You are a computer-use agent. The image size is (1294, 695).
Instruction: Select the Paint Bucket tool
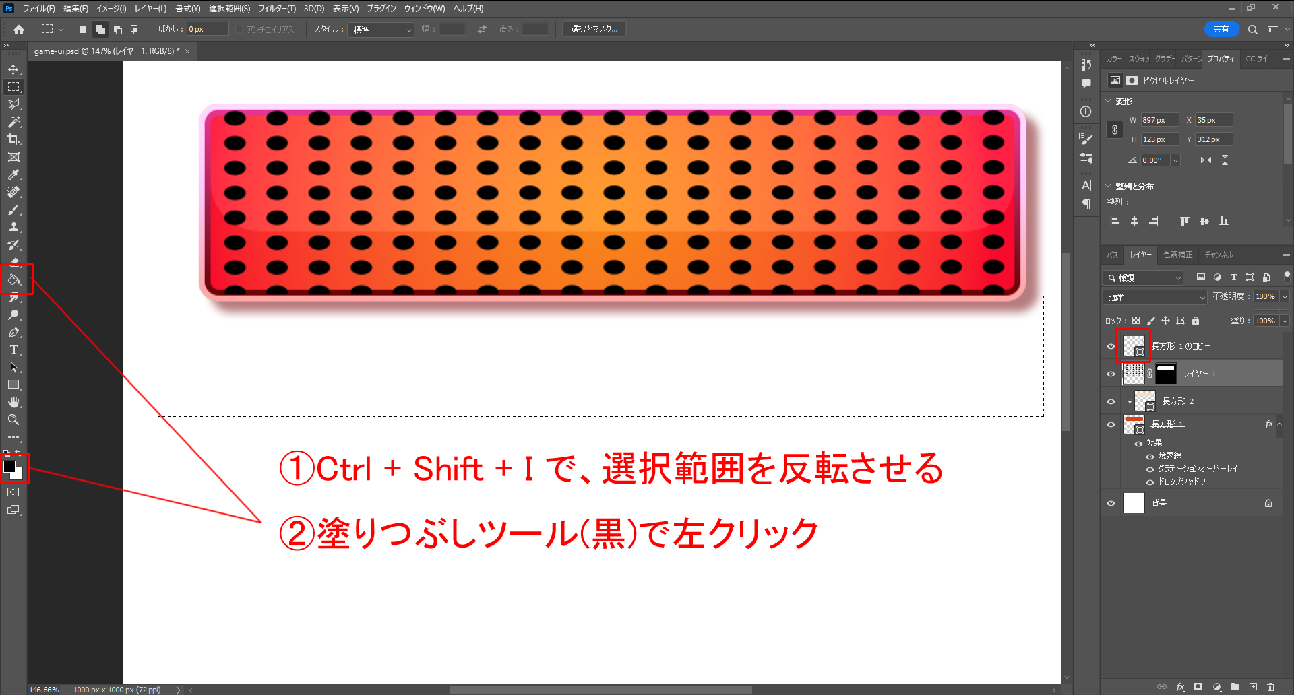pyautogui.click(x=14, y=279)
